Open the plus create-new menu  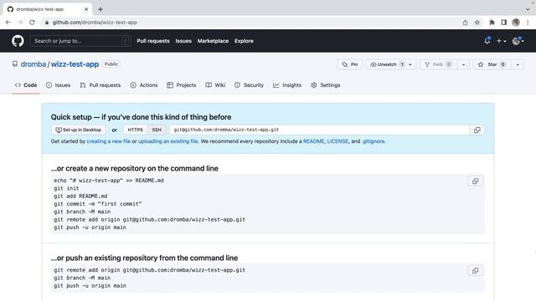point(501,41)
